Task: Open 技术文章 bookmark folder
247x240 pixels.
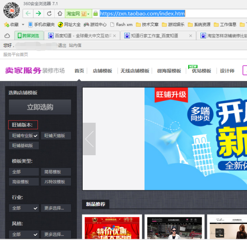Action: point(147,25)
